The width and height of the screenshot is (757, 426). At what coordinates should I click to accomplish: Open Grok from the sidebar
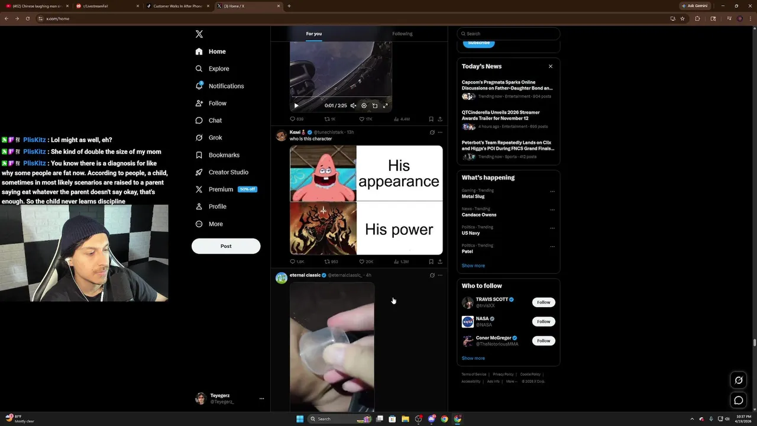pyautogui.click(x=209, y=137)
